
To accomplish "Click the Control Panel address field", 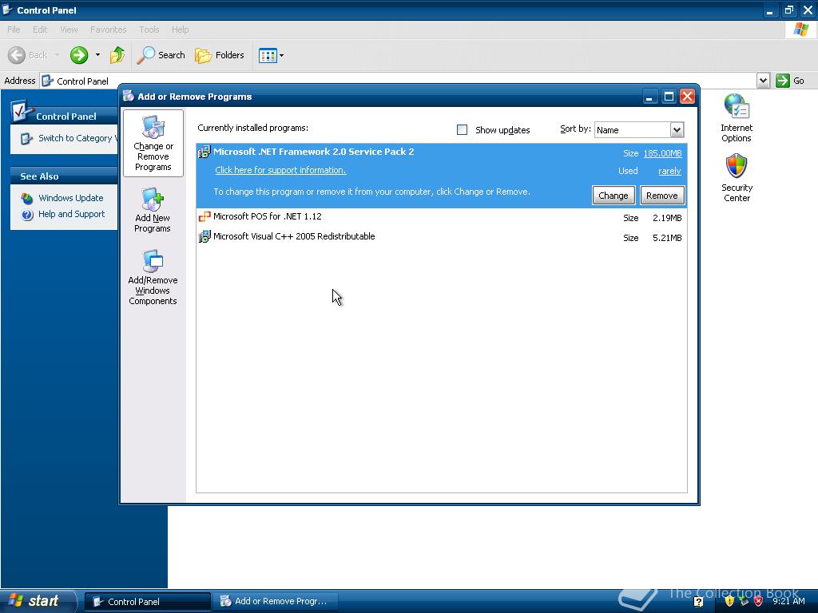I will (399, 81).
